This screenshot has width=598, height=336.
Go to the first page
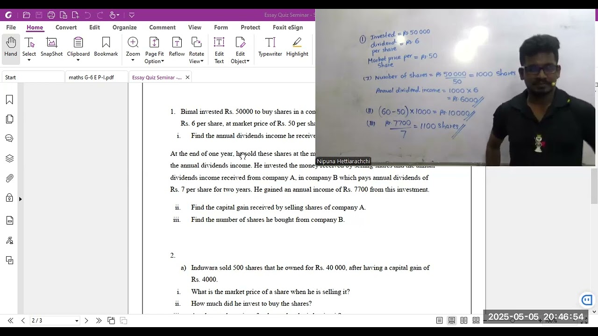click(x=10, y=321)
